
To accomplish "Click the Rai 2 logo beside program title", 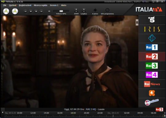I will [159, 109].
